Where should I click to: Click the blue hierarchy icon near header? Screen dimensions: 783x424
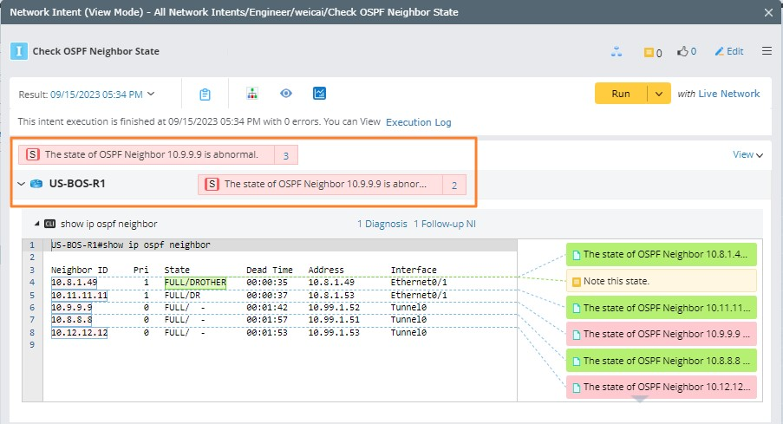617,51
